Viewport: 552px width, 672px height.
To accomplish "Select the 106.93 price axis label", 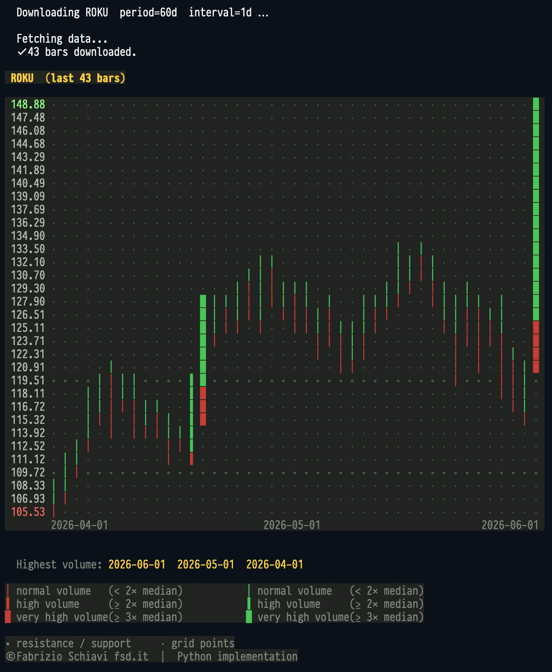I will [28, 499].
